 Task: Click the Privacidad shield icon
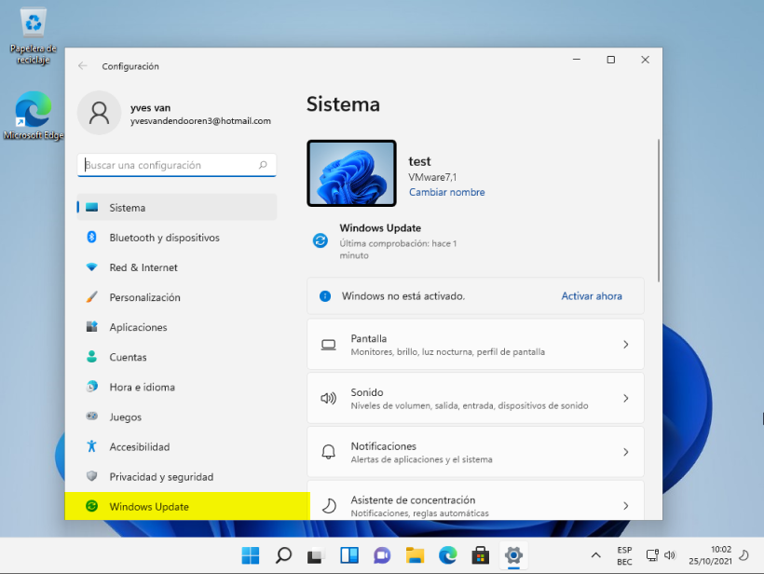point(91,476)
